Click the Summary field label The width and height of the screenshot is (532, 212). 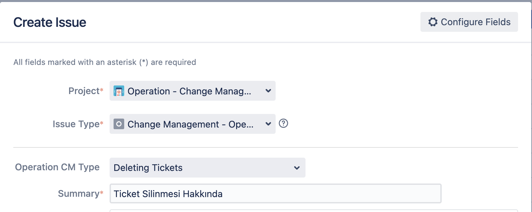pos(78,194)
